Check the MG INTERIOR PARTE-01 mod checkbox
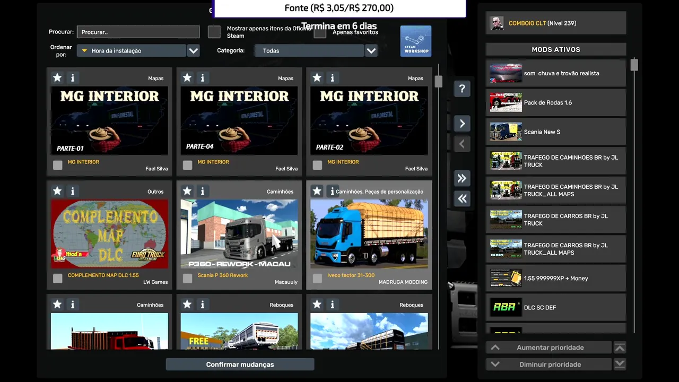The height and width of the screenshot is (382, 679). [x=58, y=165]
